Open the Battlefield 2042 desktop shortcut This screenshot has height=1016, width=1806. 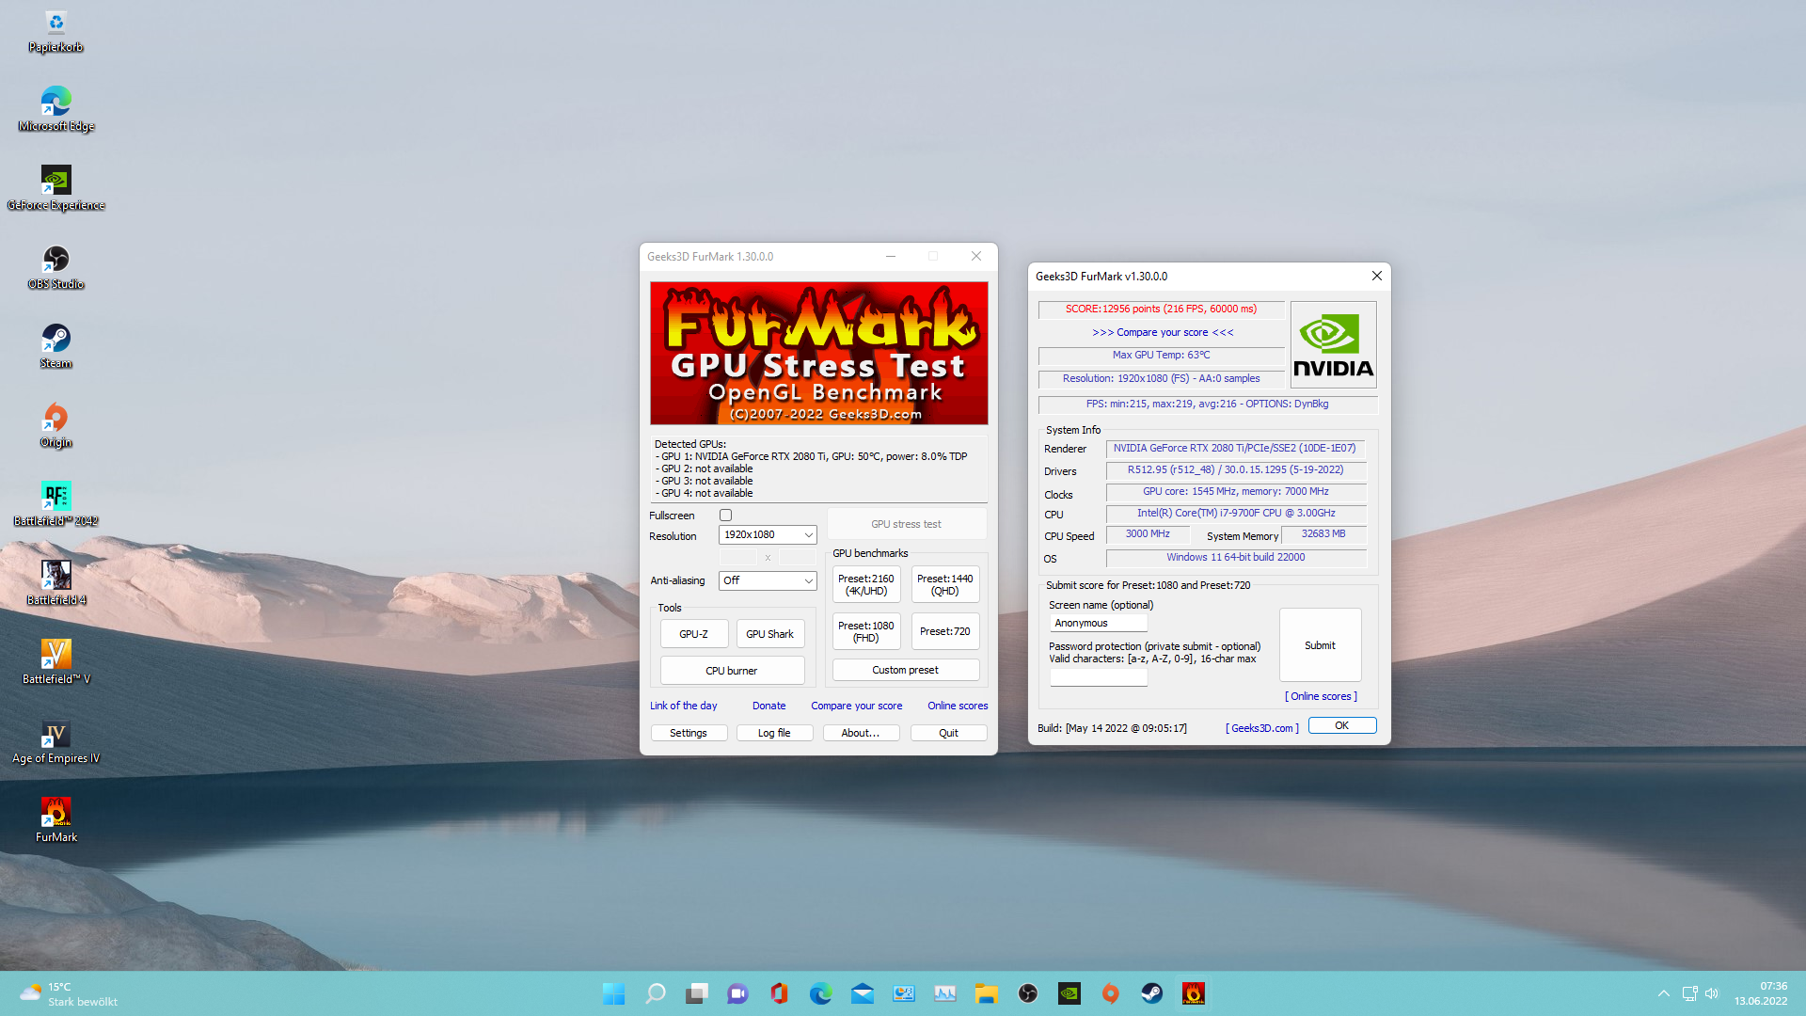coord(55,497)
